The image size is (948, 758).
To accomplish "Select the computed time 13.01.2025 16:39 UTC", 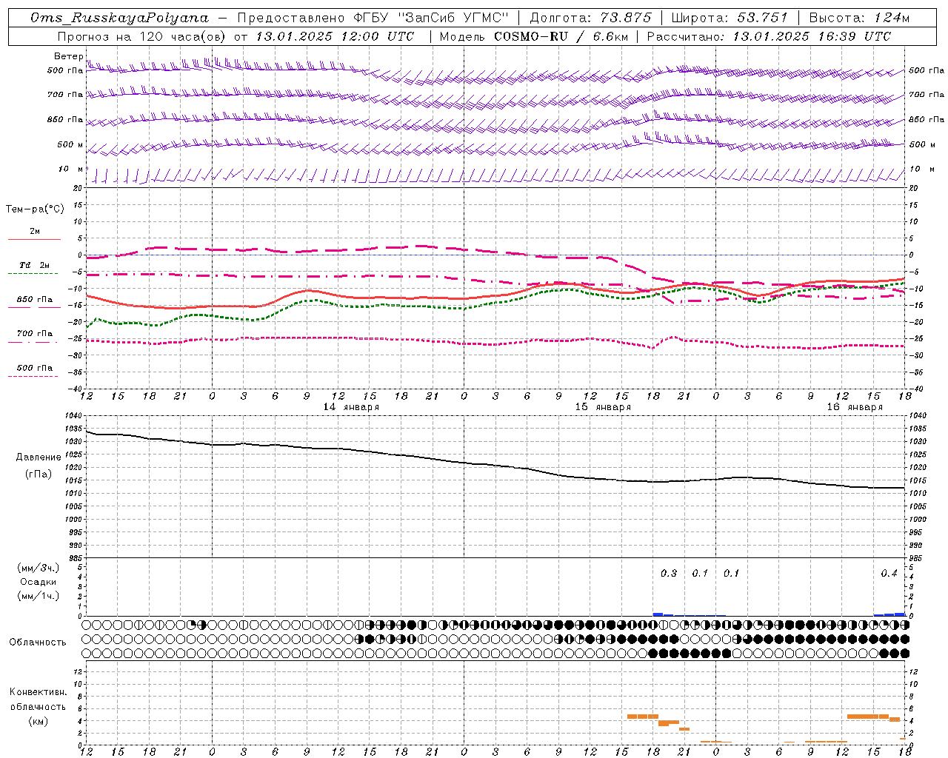I will click(x=812, y=36).
